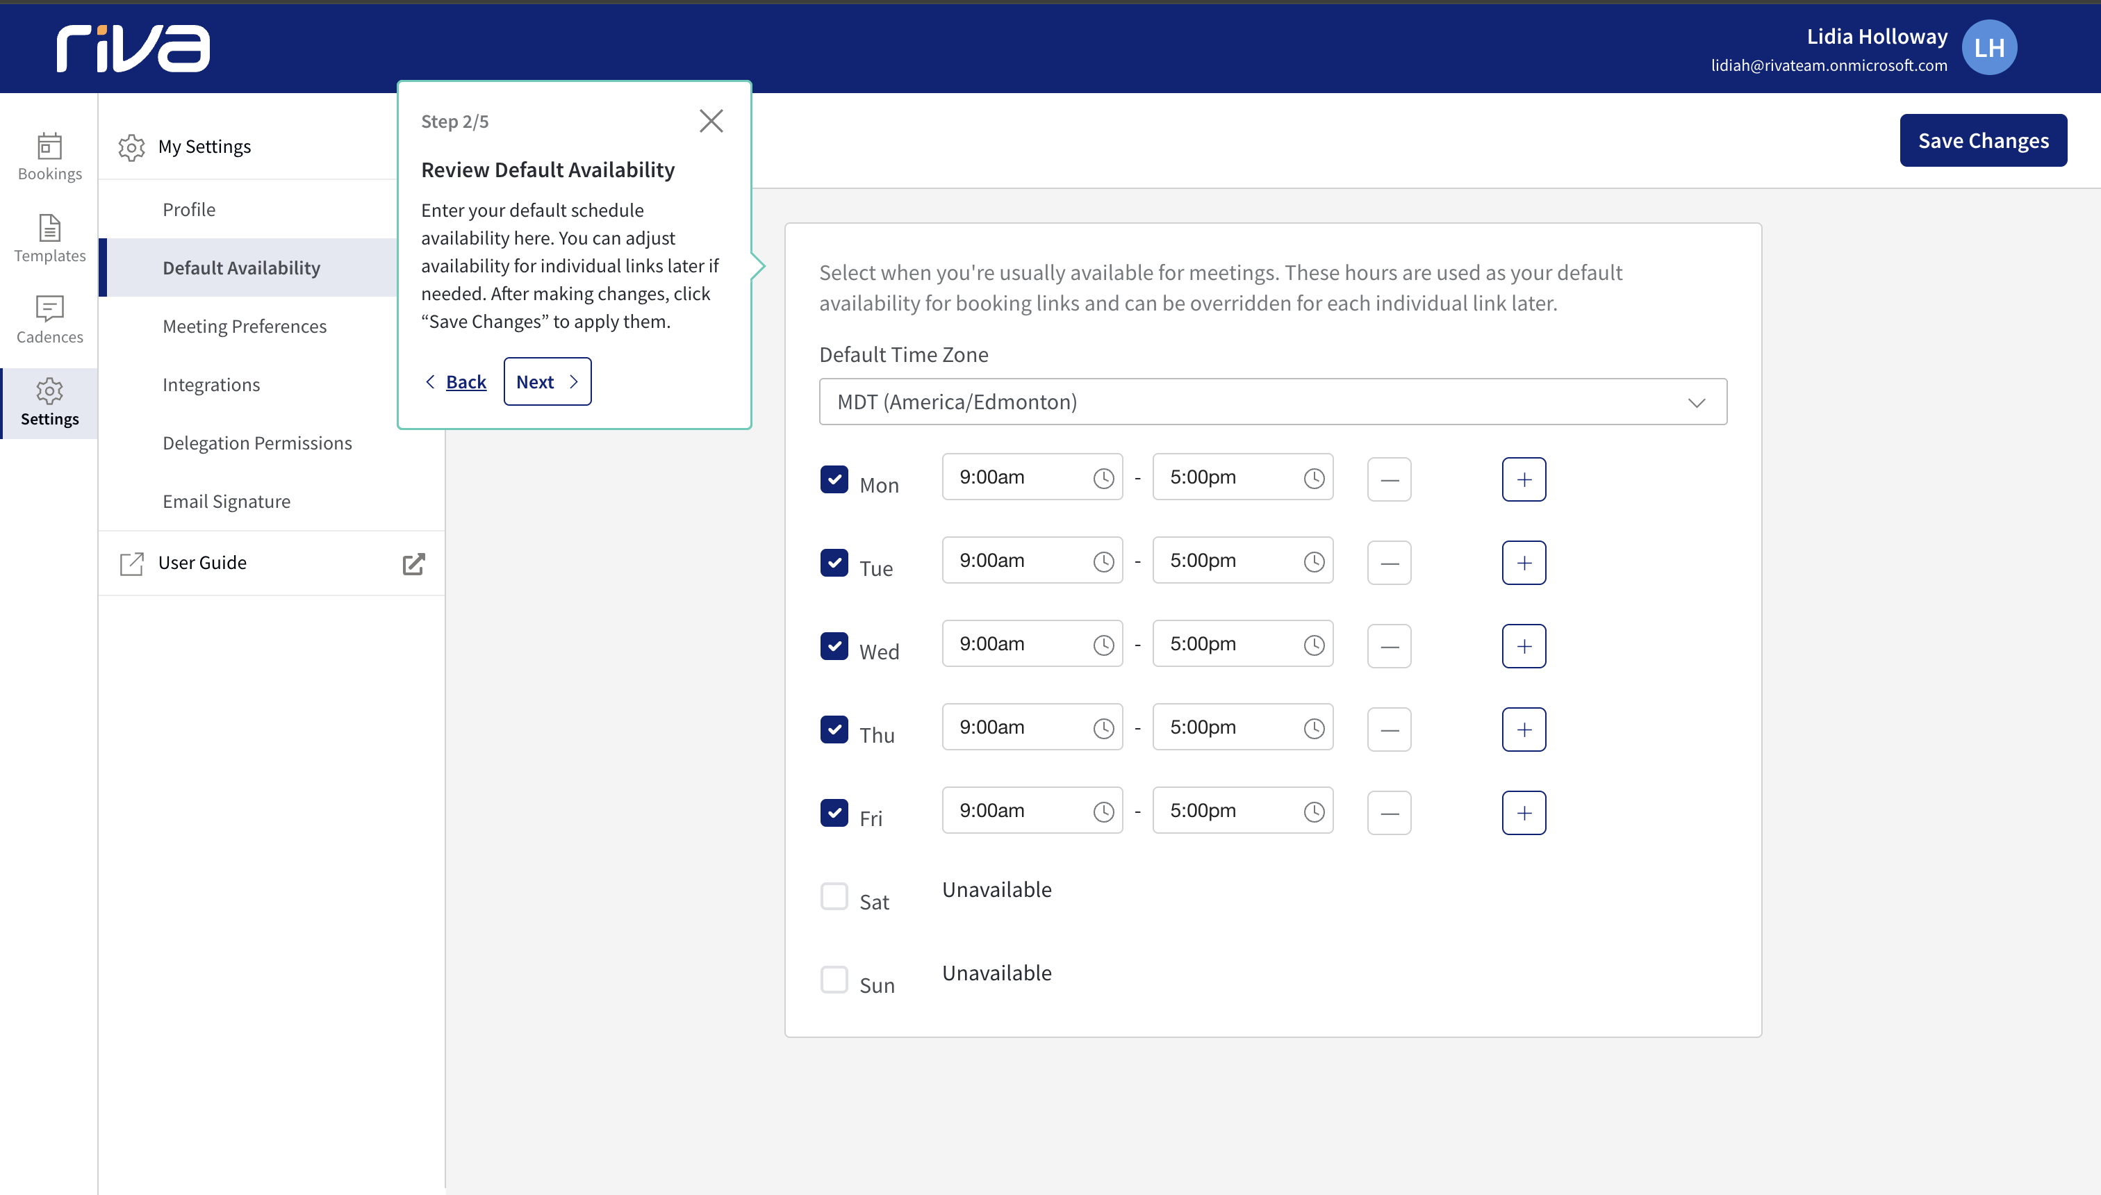Open Friday end time clock picker
2101x1195 pixels.
coord(1314,811)
